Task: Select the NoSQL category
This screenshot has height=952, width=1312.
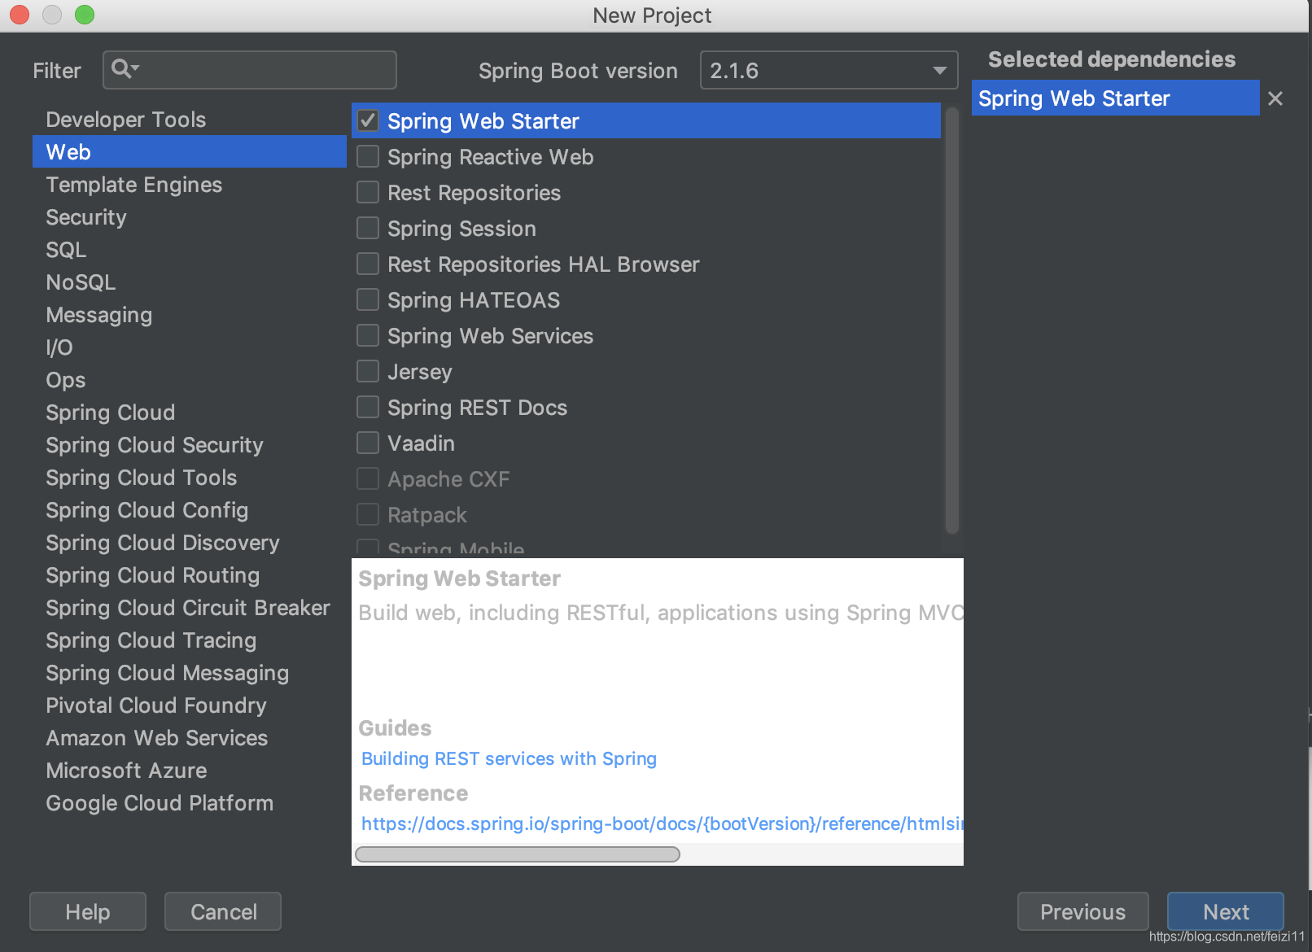Action: click(x=189, y=282)
